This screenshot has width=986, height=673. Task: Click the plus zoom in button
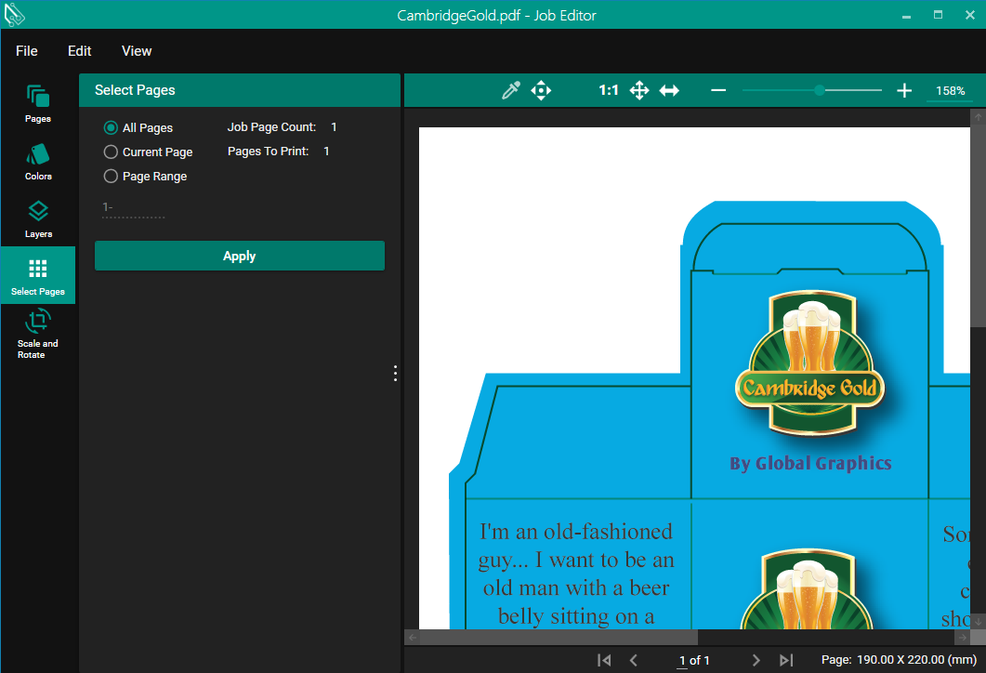point(904,90)
